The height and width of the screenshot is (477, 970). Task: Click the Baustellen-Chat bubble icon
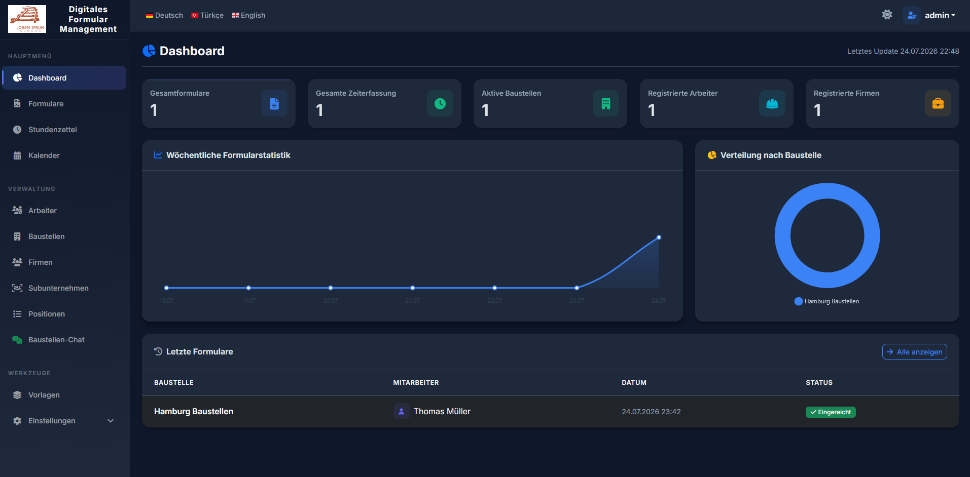[x=17, y=339]
